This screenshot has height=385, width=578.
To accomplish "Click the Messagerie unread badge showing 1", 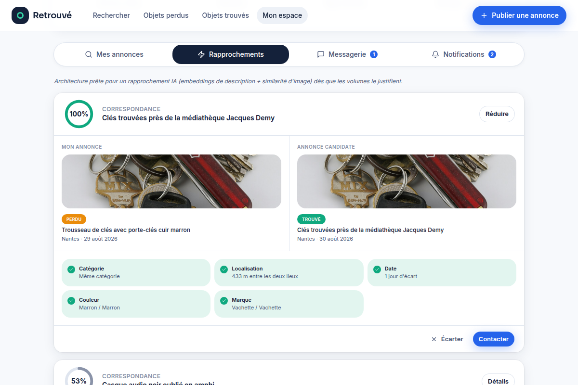I will pos(374,54).
